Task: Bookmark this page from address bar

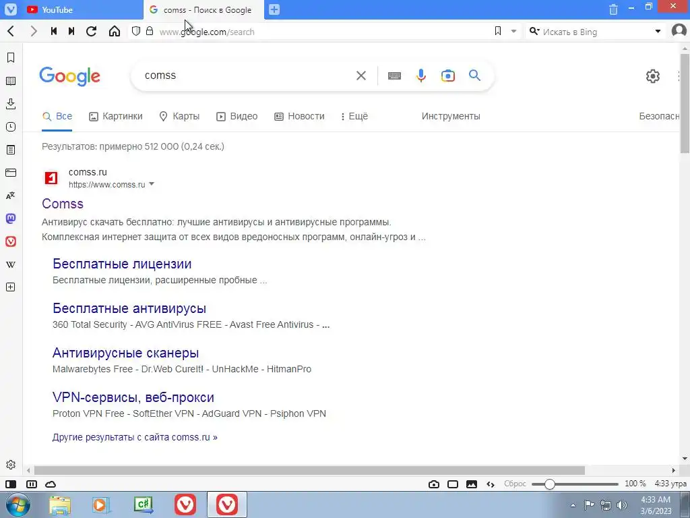Action: tap(498, 31)
